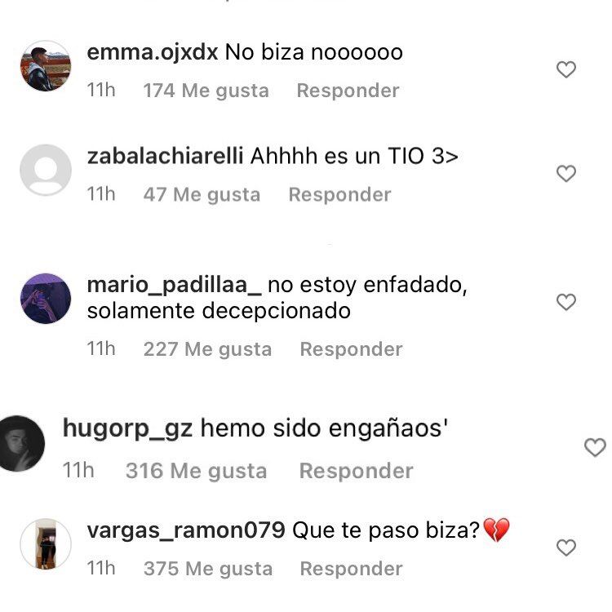Open the emma.ojxdx username link
The width and height of the screenshot is (612, 612).
tap(153, 52)
